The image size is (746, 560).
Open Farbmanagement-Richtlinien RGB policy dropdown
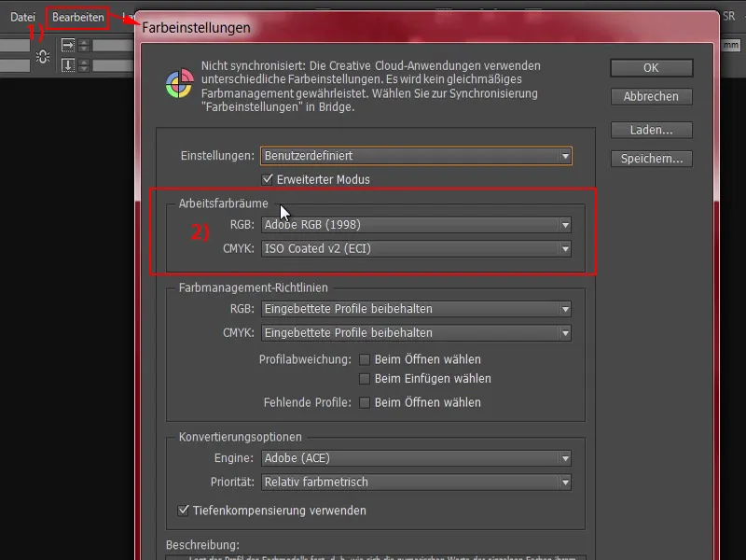pyautogui.click(x=416, y=309)
